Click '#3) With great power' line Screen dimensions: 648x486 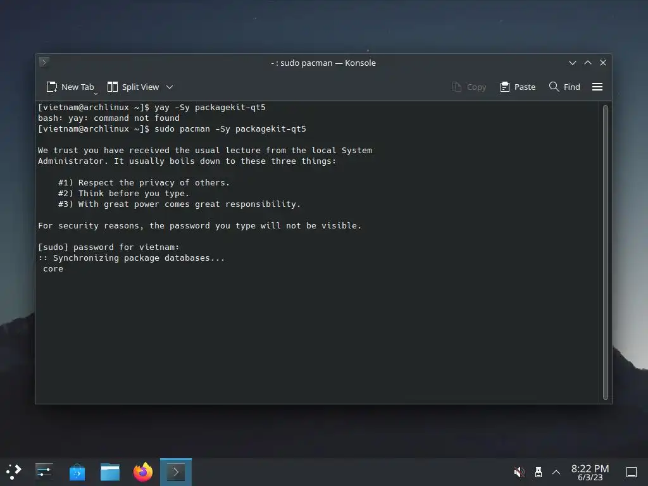[x=179, y=204]
